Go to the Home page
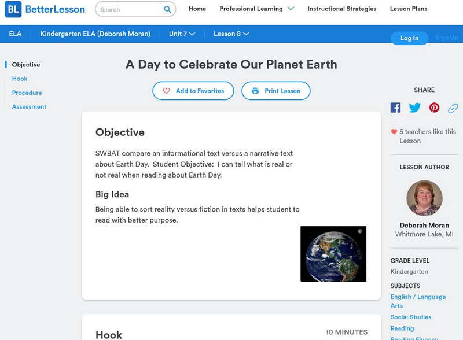The width and height of the screenshot is (463, 340). (197, 9)
